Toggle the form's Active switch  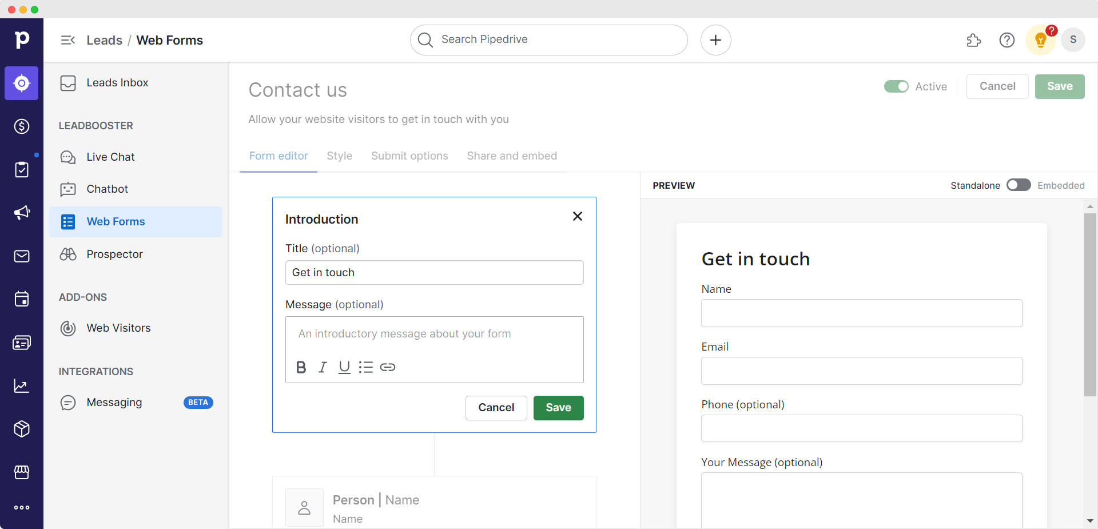[x=897, y=86]
